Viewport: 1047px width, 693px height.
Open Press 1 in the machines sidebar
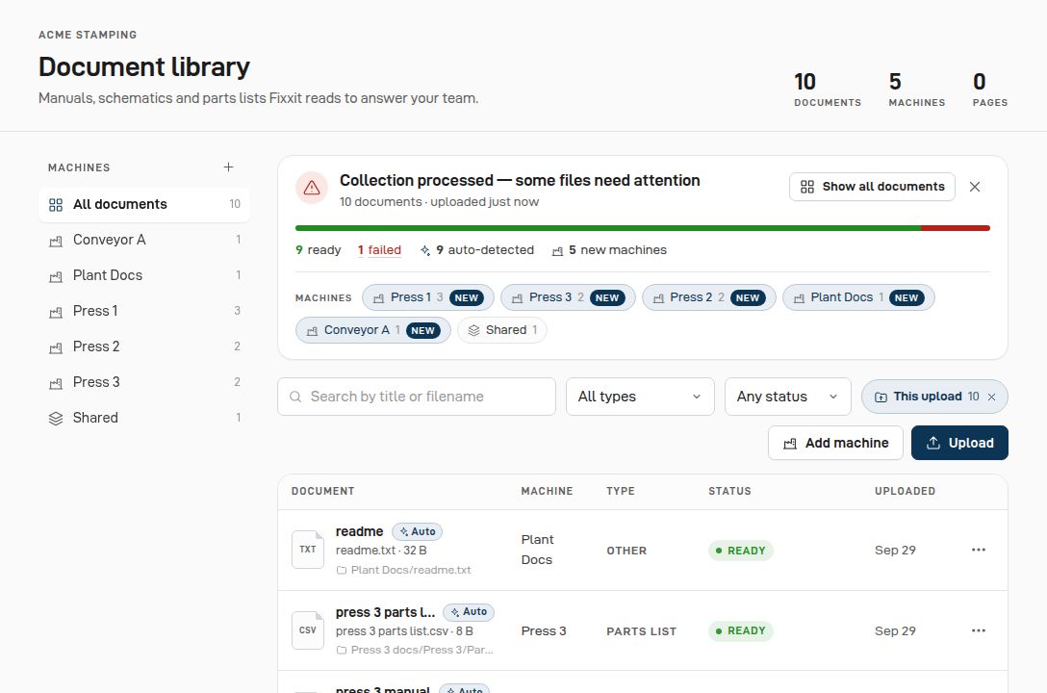coord(144,311)
